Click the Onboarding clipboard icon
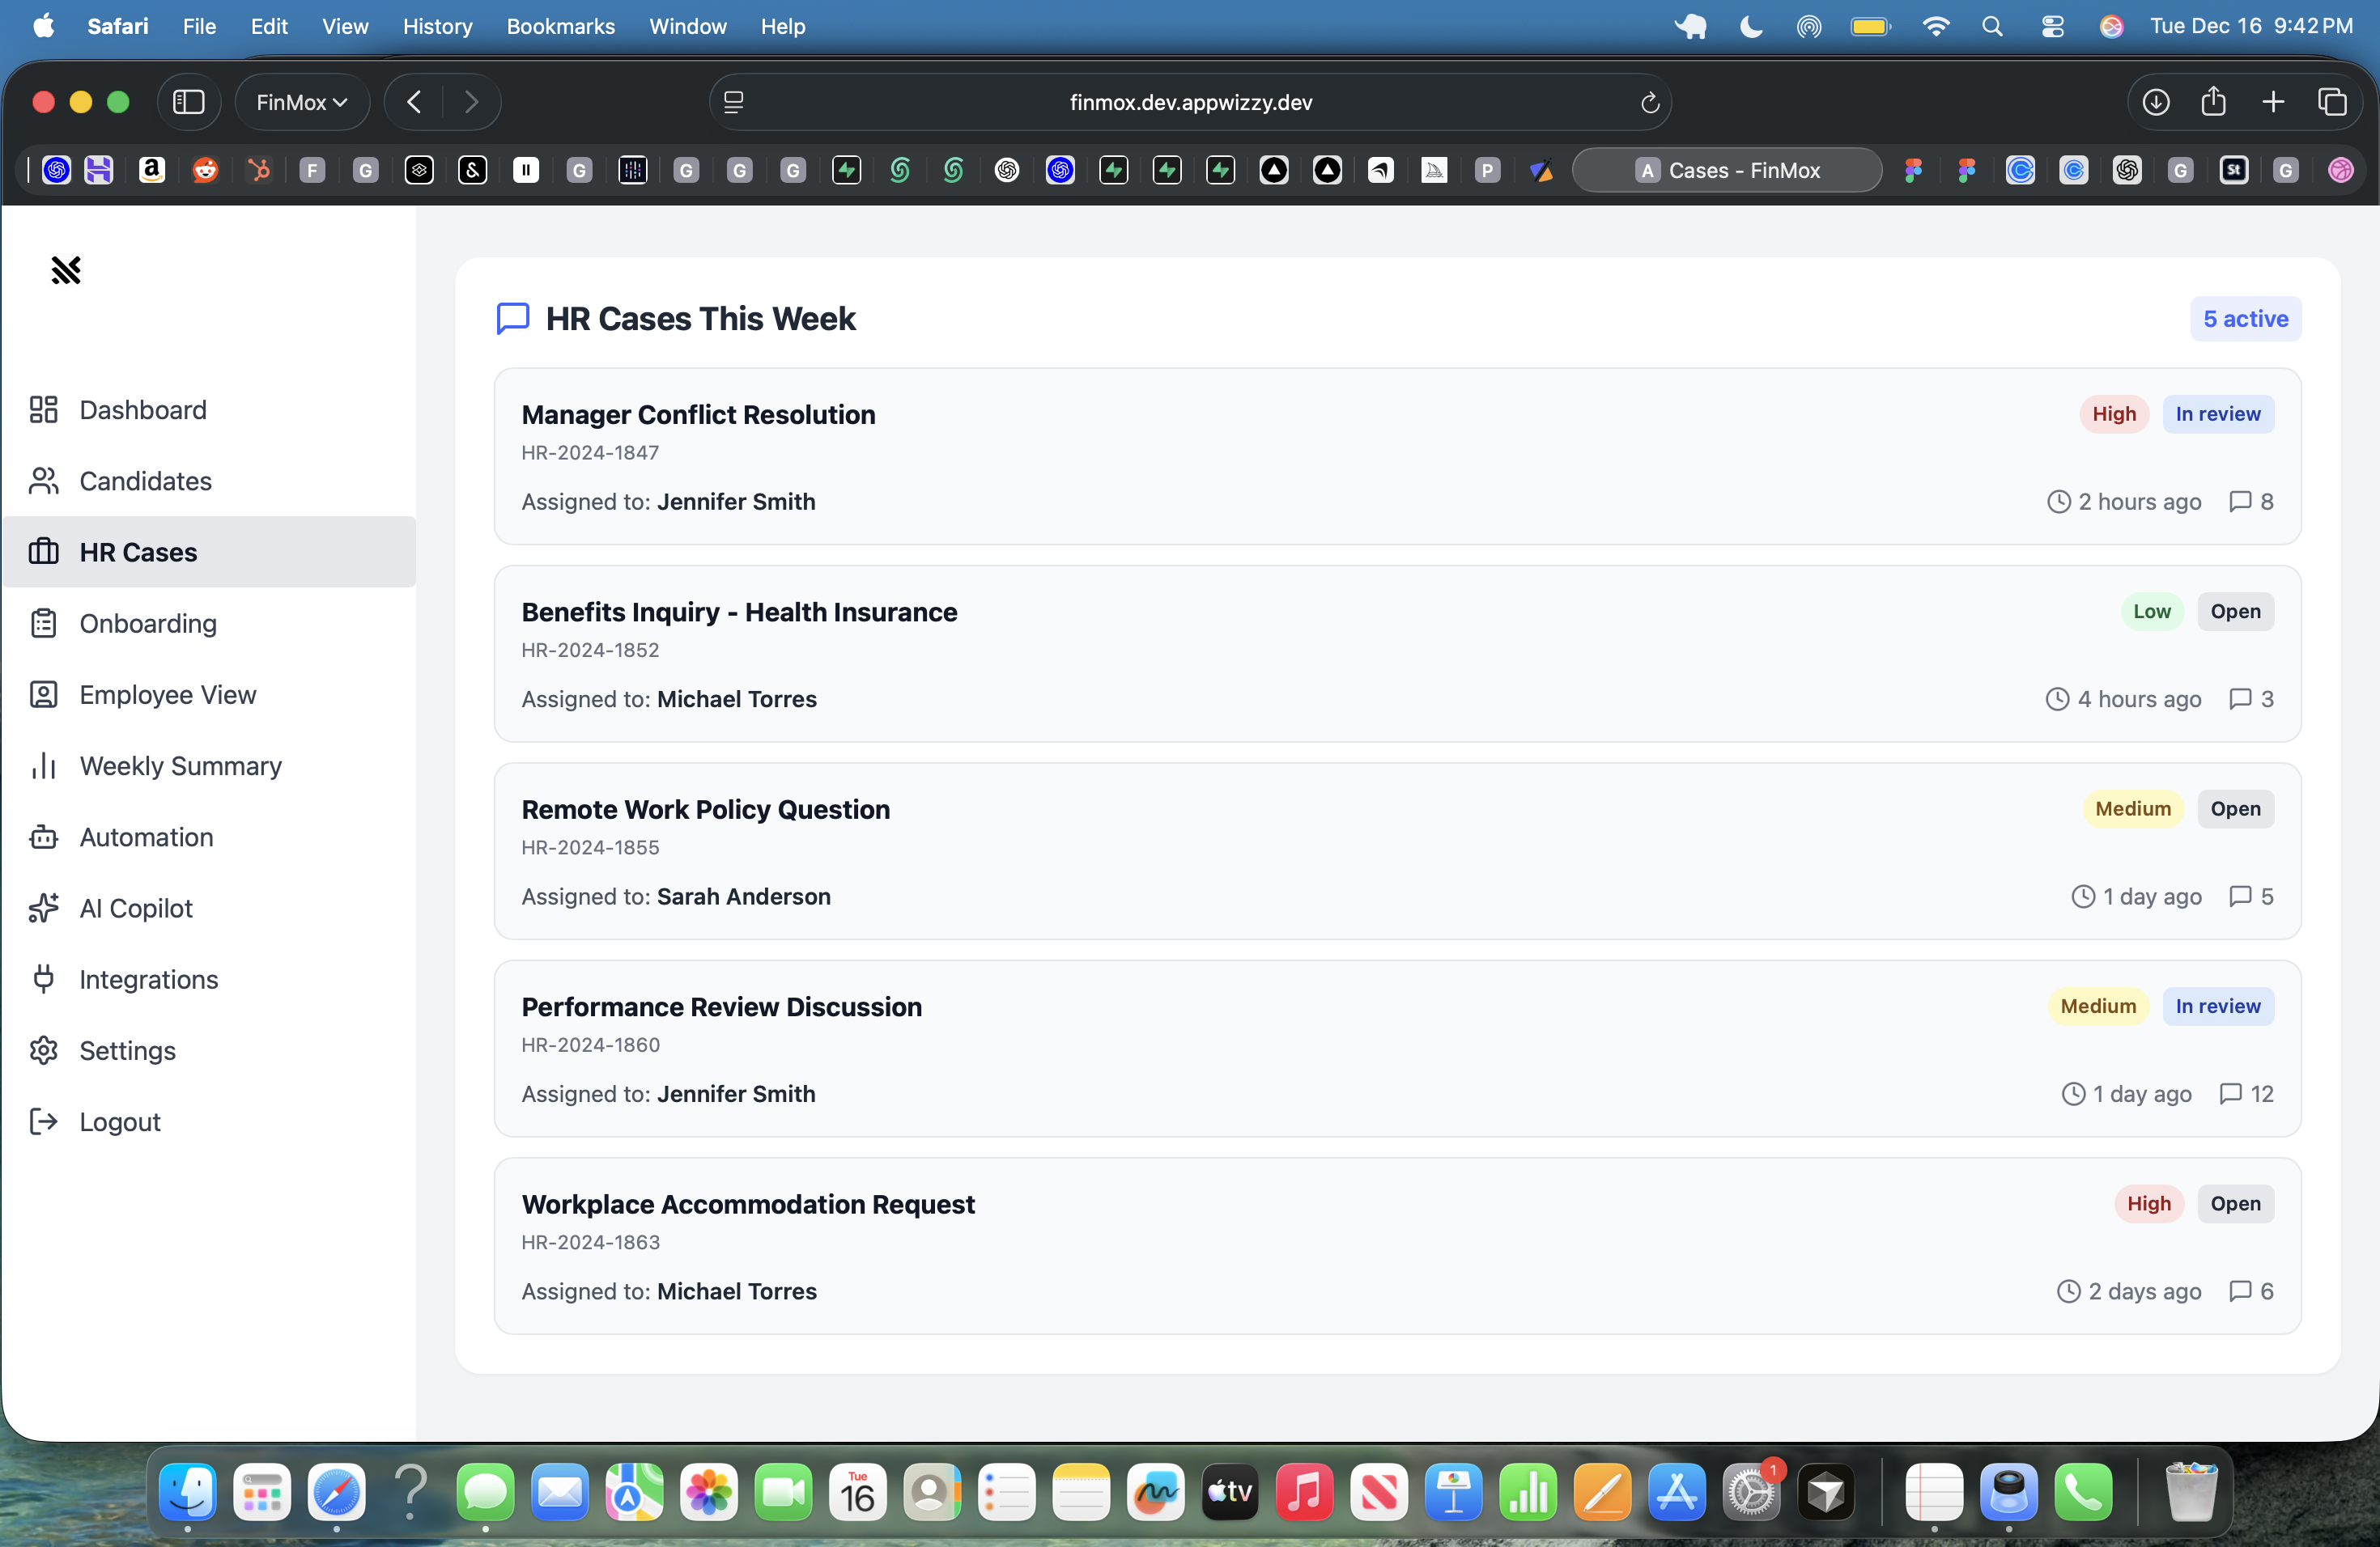Screen dimensions: 2380x1547 43,624
